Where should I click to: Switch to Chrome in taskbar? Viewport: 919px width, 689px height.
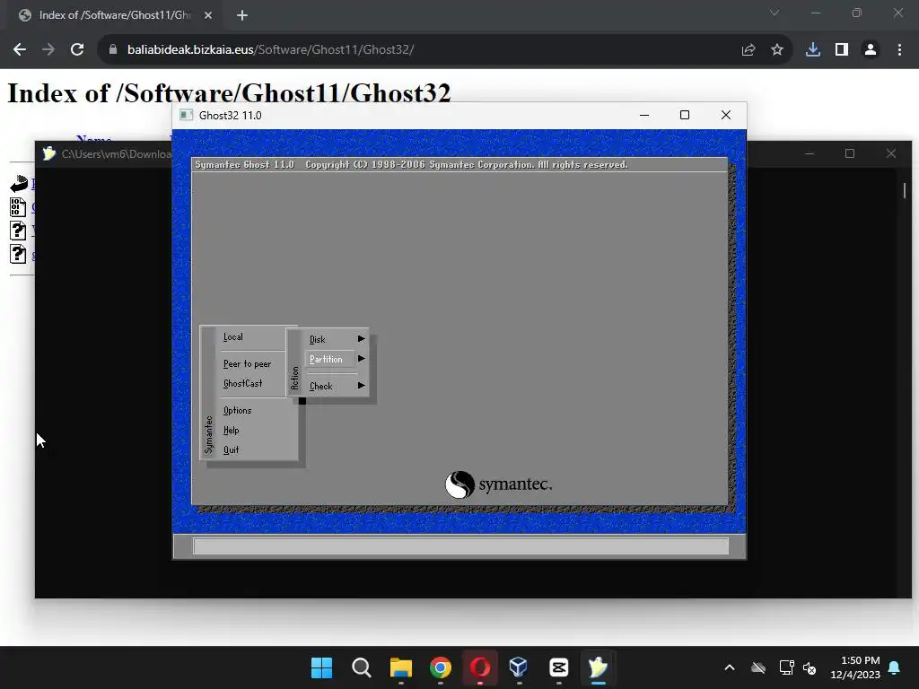point(440,667)
